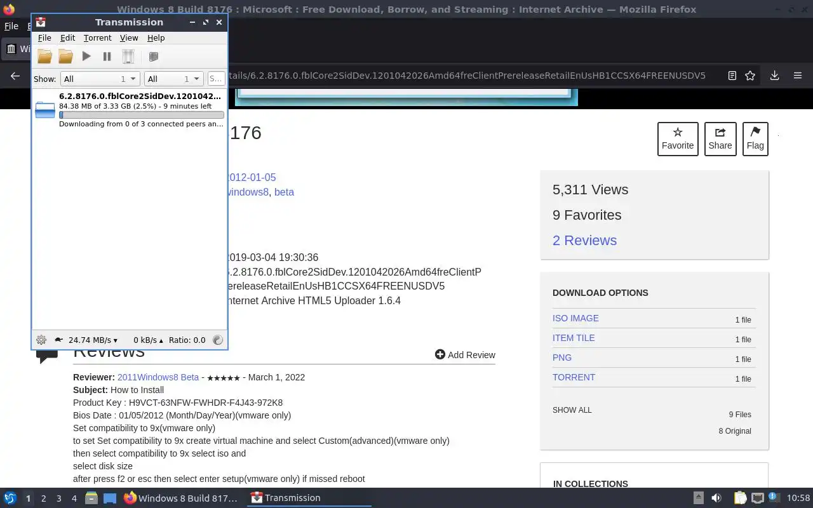This screenshot has height=508, width=813.
Task: Click 24.74 MB/s download speed indicator
Action: pos(93,340)
